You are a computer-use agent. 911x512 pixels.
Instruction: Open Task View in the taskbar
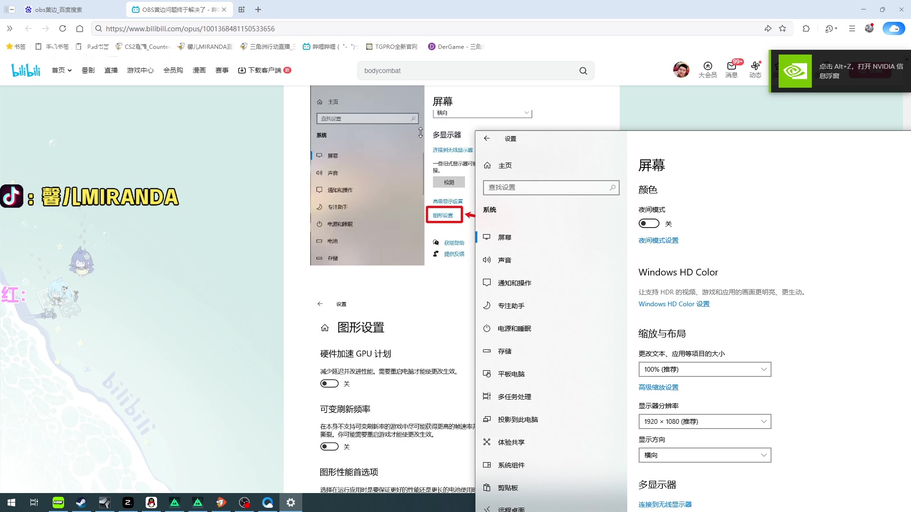[x=34, y=503]
